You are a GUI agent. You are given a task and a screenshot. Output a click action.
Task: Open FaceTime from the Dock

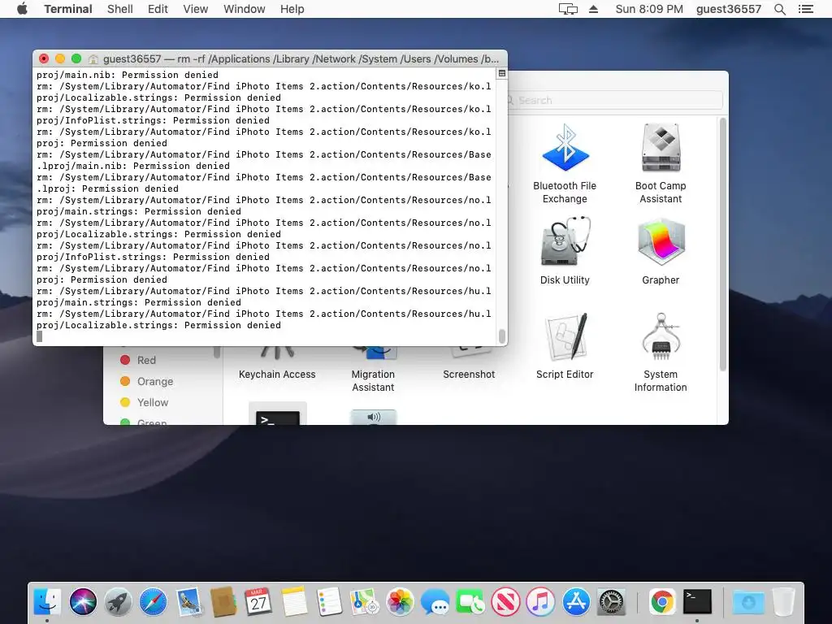[470, 602]
